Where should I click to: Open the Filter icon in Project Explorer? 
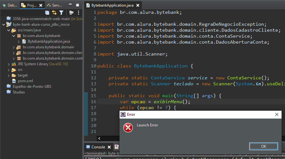point(61,13)
